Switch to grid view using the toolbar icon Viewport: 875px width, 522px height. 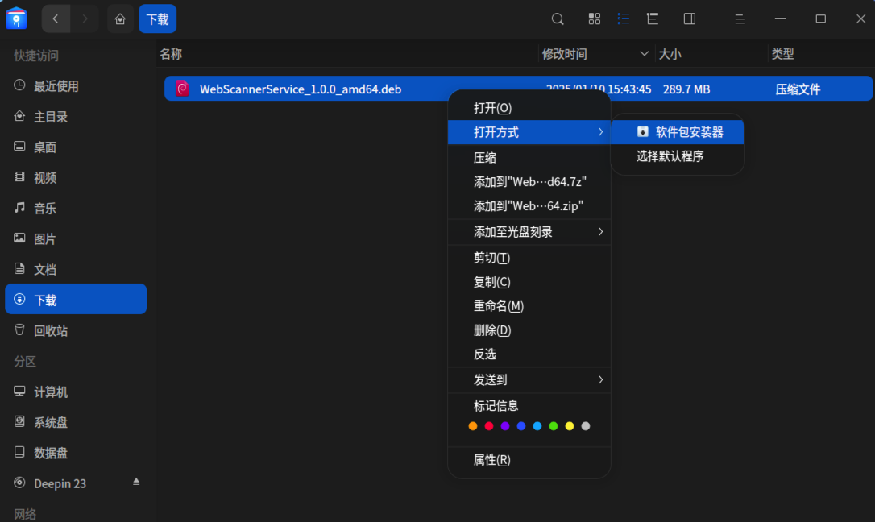pos(595,19)
